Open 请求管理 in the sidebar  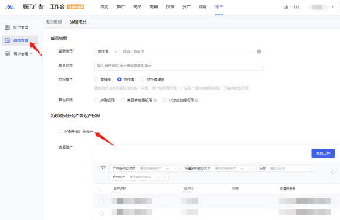21,54
